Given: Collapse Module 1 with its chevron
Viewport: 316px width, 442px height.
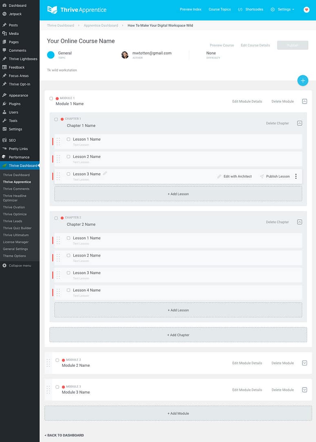Looking at the screenshot, I should point(305,101).
